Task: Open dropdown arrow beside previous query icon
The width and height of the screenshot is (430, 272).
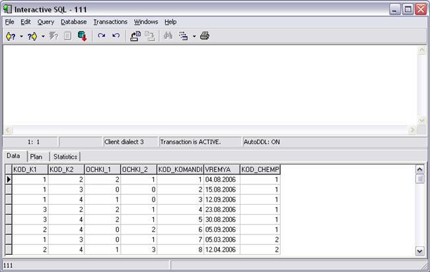Action: (21, 36)
